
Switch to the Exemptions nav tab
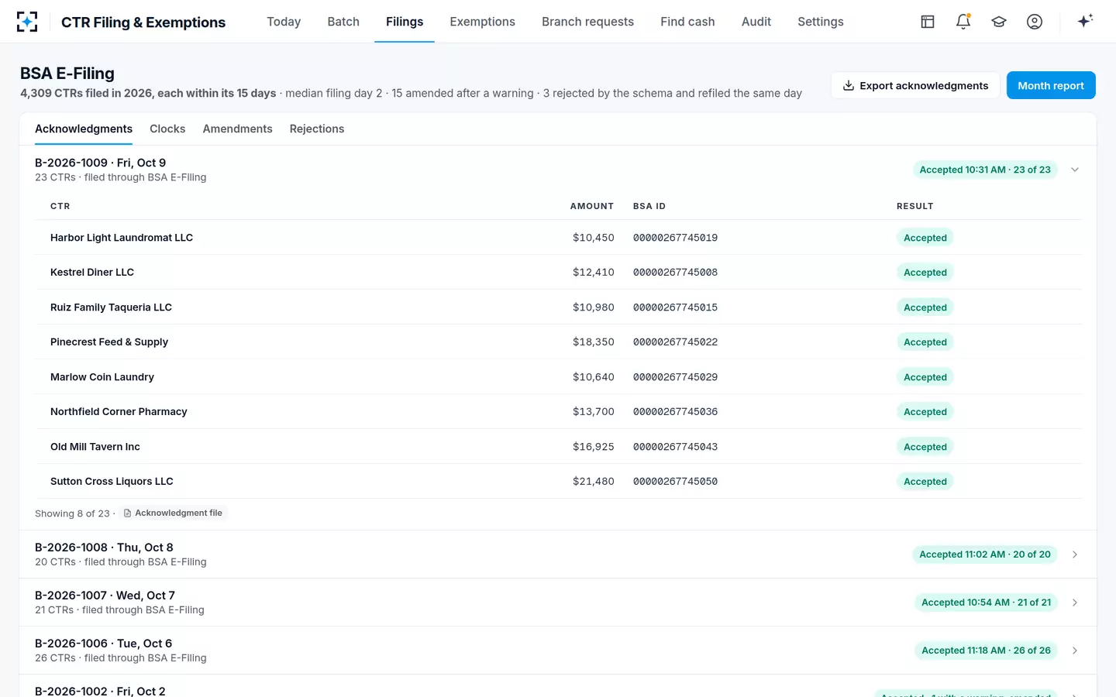[482, 22]
